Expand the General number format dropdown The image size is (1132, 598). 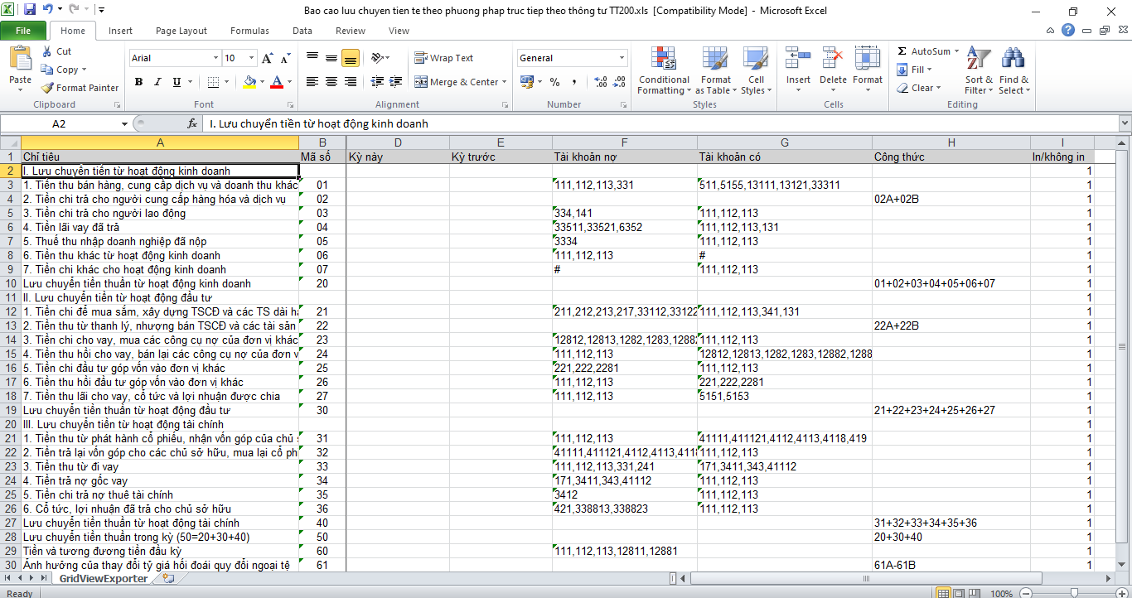(622, 58)
